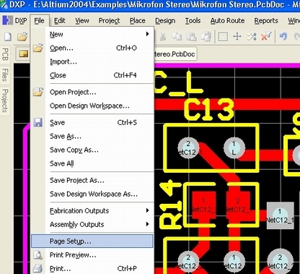The image size is (300, 274).
Task: Click the paste clipboard icon
Action: pyautogui.click(x=192, y=37)
